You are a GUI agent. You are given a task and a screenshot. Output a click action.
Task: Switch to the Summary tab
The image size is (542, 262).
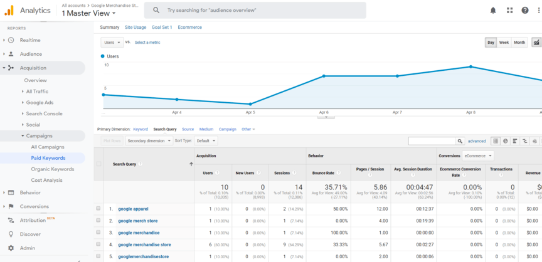coord(110,28)
